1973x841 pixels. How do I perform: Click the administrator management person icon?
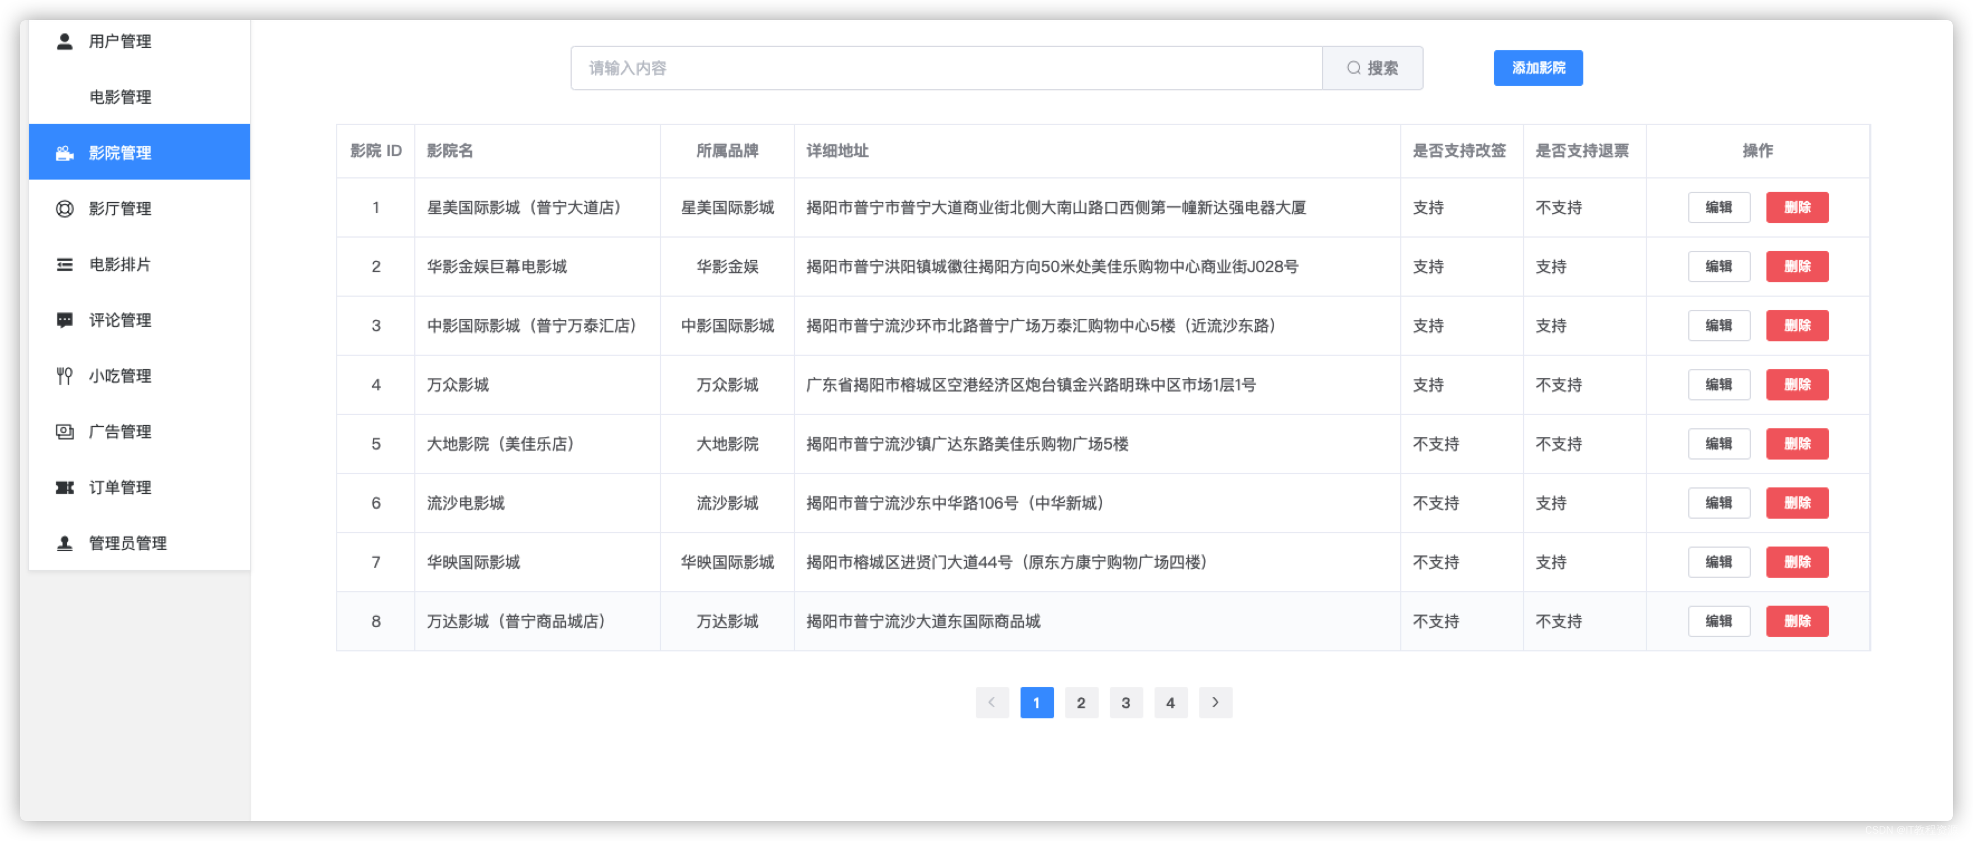tap(64, 543)
